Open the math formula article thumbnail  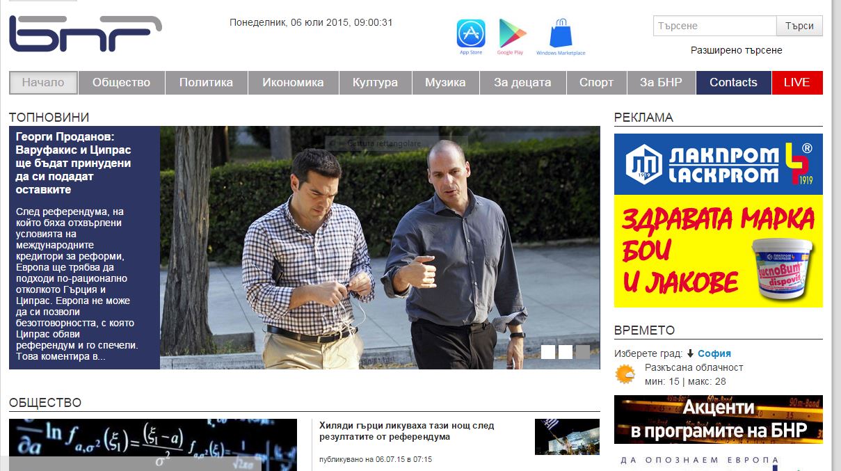(x=152, y=444)
